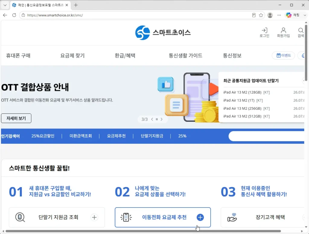Image resolution: width=309 pixels, height=234 pixels.
Task: Reload the page with refresh icon
Action: point(14,15)
